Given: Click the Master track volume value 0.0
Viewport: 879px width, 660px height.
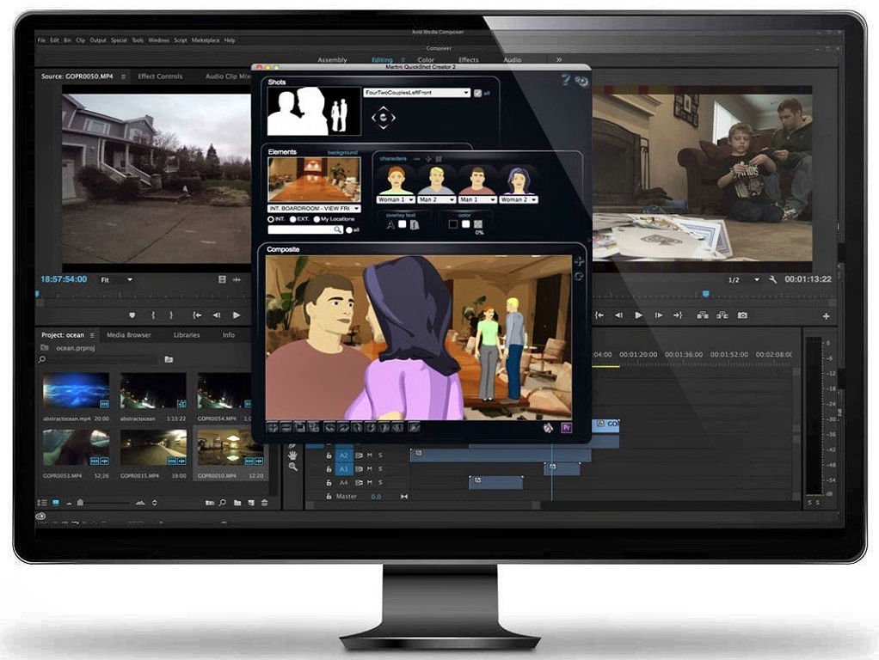Looking at the screenshot, I should pyautogui.click(x=376, y=497).
